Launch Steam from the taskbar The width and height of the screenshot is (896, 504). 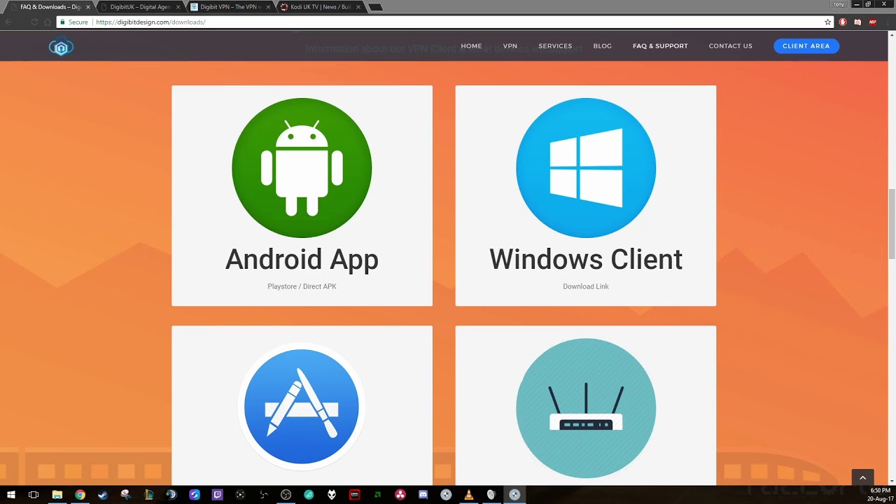tap(103, 495)
